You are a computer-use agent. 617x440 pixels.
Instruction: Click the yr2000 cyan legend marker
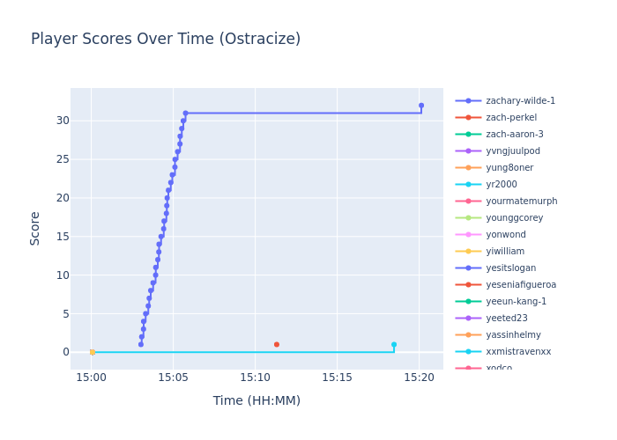(468, 185)
